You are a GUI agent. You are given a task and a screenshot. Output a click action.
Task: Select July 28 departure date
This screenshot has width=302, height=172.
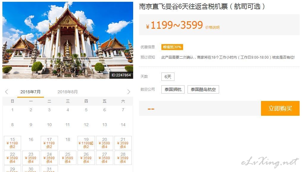pos(123,158)
